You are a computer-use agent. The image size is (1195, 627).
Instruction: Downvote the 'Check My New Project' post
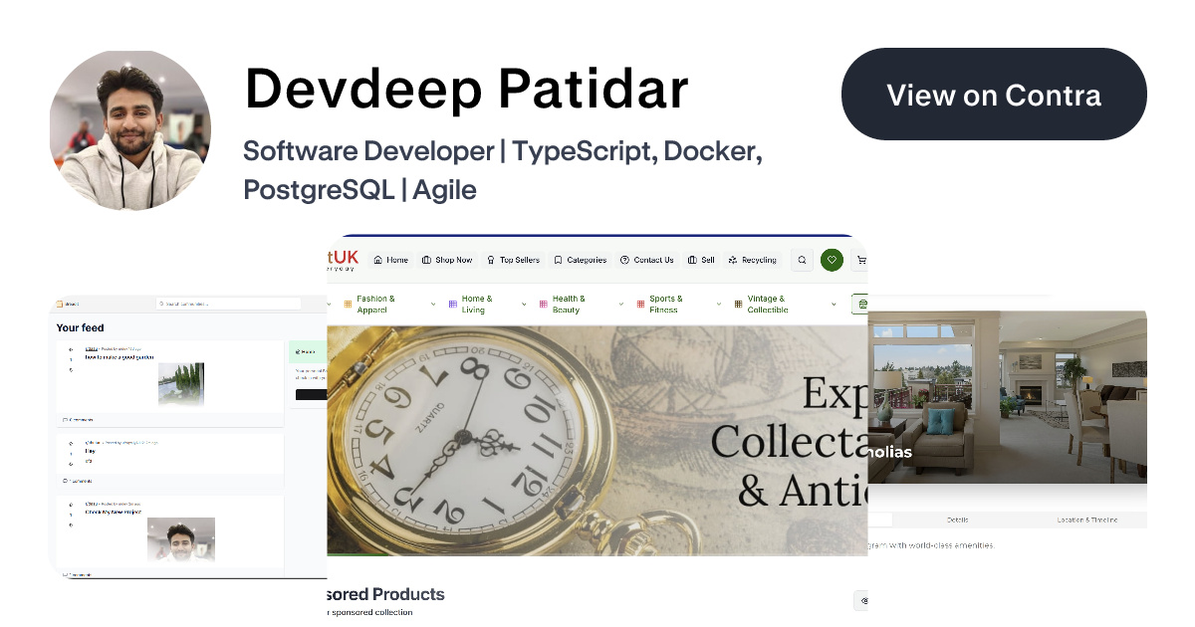tap(70, 525)
